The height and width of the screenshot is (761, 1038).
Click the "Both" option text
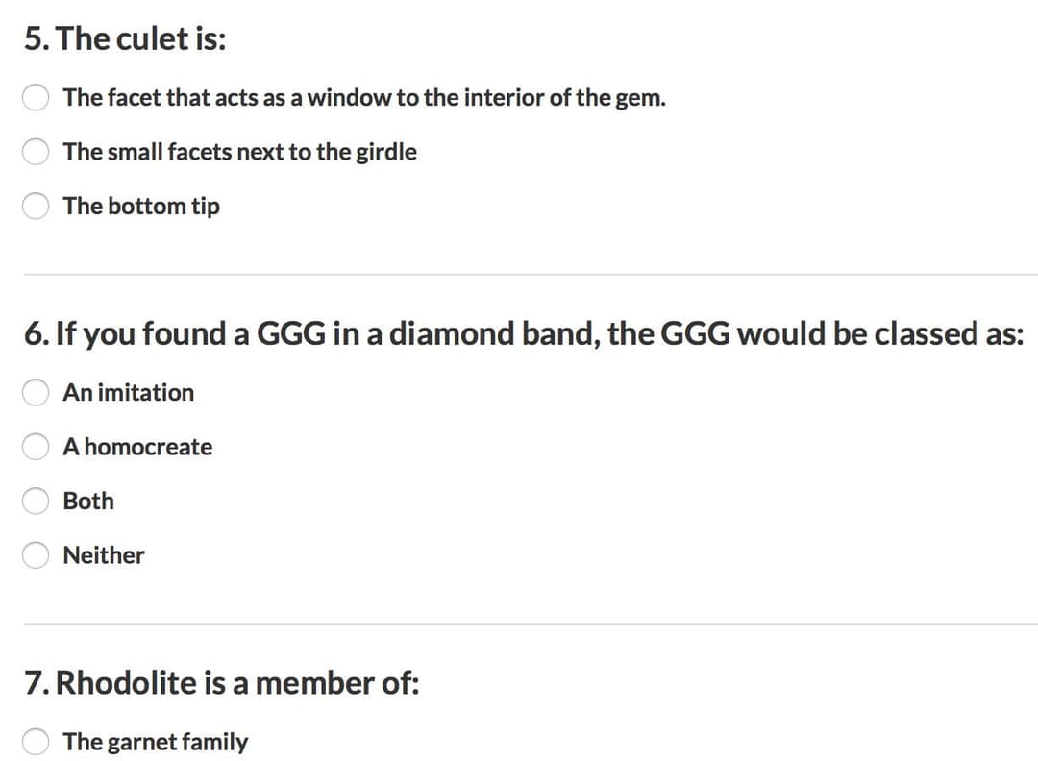pos(87,501)
